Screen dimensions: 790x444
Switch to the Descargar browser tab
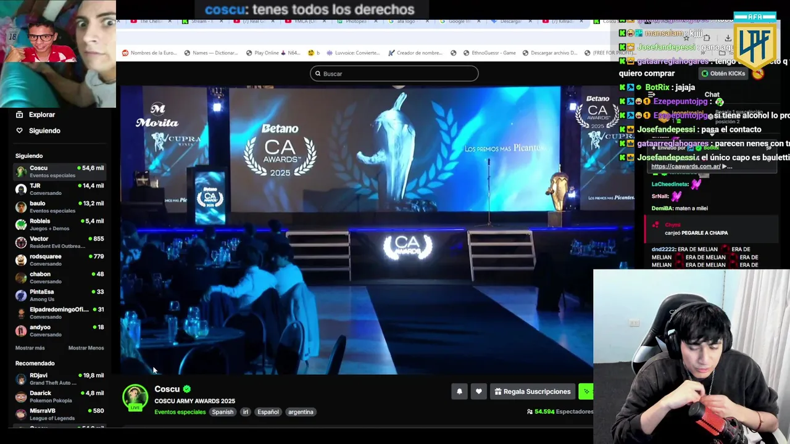point(510,22)
